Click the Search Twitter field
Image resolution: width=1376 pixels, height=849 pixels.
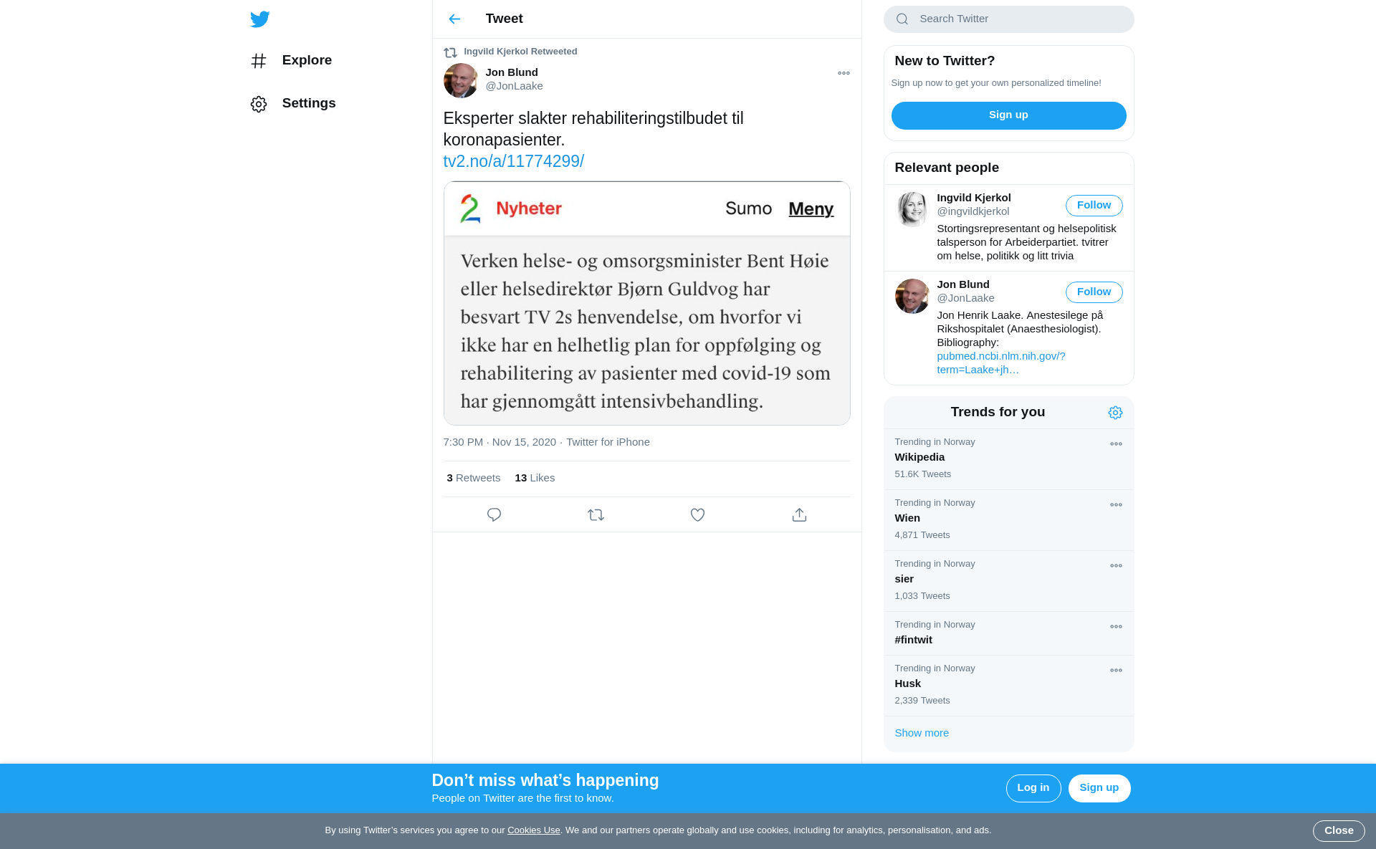(x=1008, y=19)
